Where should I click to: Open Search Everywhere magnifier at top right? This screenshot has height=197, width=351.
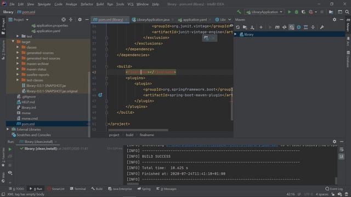tap(347, 12)
